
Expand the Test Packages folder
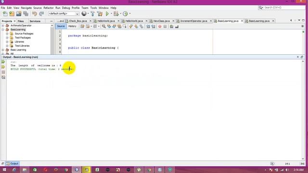click(7, 37)
